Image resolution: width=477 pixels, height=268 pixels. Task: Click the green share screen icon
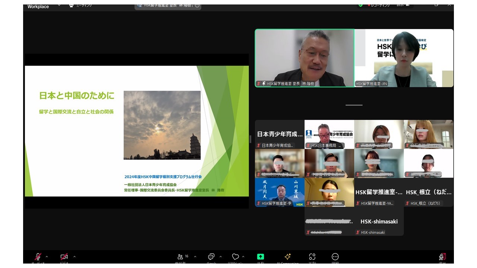pos(260,257)
